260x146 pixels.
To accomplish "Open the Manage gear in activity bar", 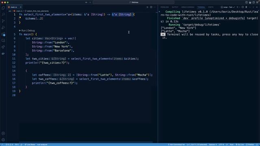I will pos(3,140).
